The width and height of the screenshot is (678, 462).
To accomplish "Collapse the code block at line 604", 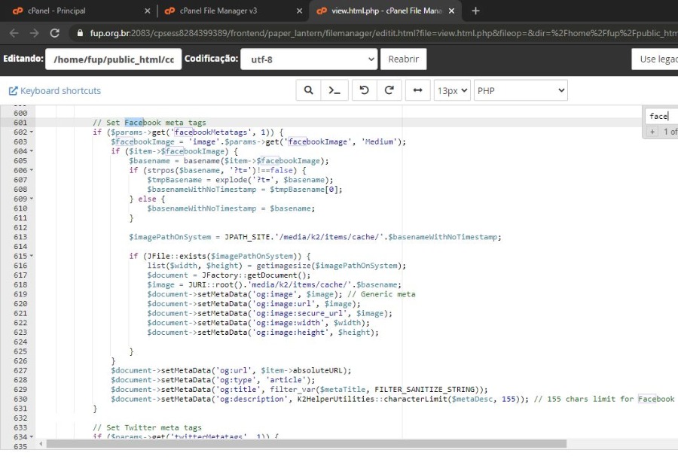I will click(32, 151).
